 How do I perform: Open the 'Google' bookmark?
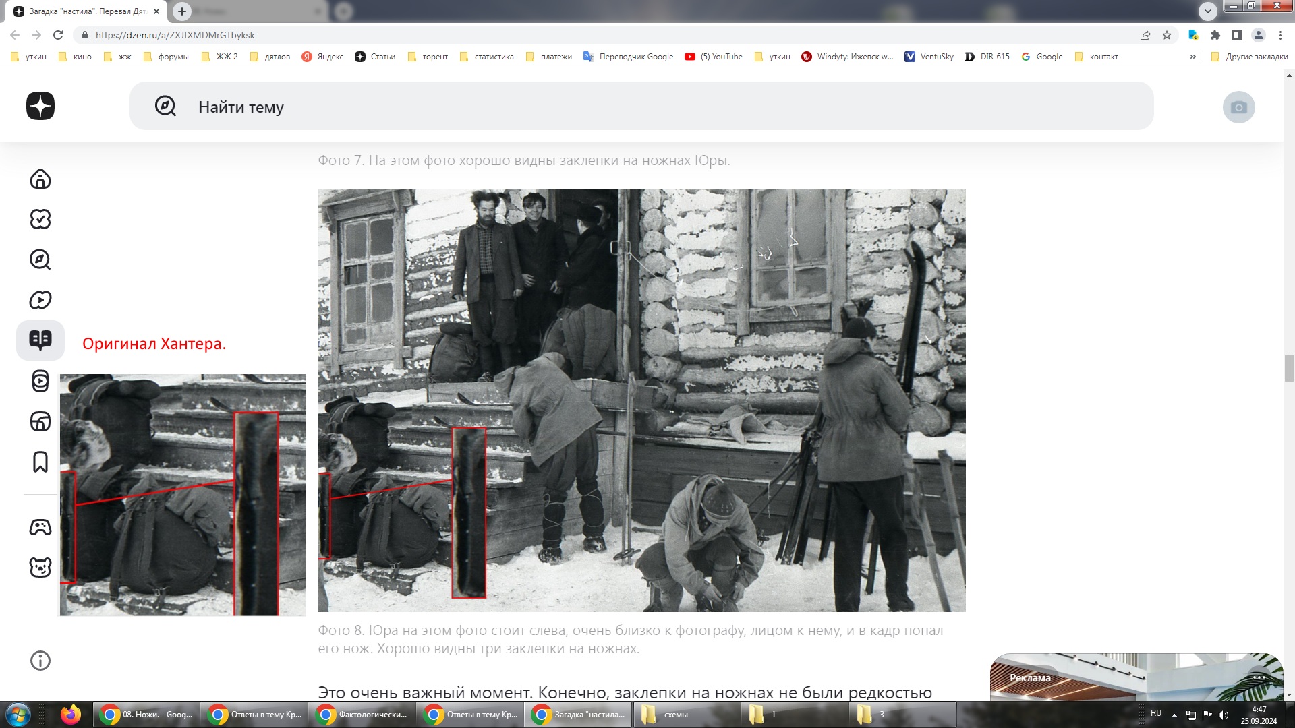tap(1042, 57)
